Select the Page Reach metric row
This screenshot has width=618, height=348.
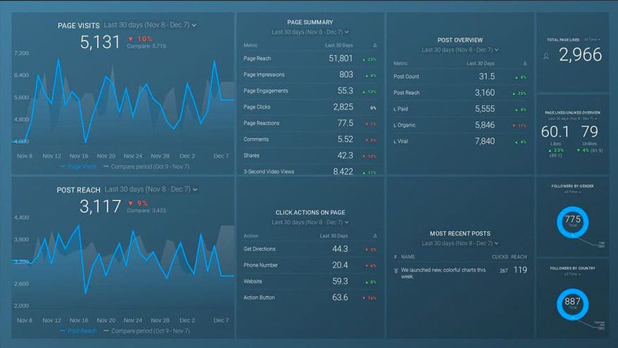click(310, 58)
